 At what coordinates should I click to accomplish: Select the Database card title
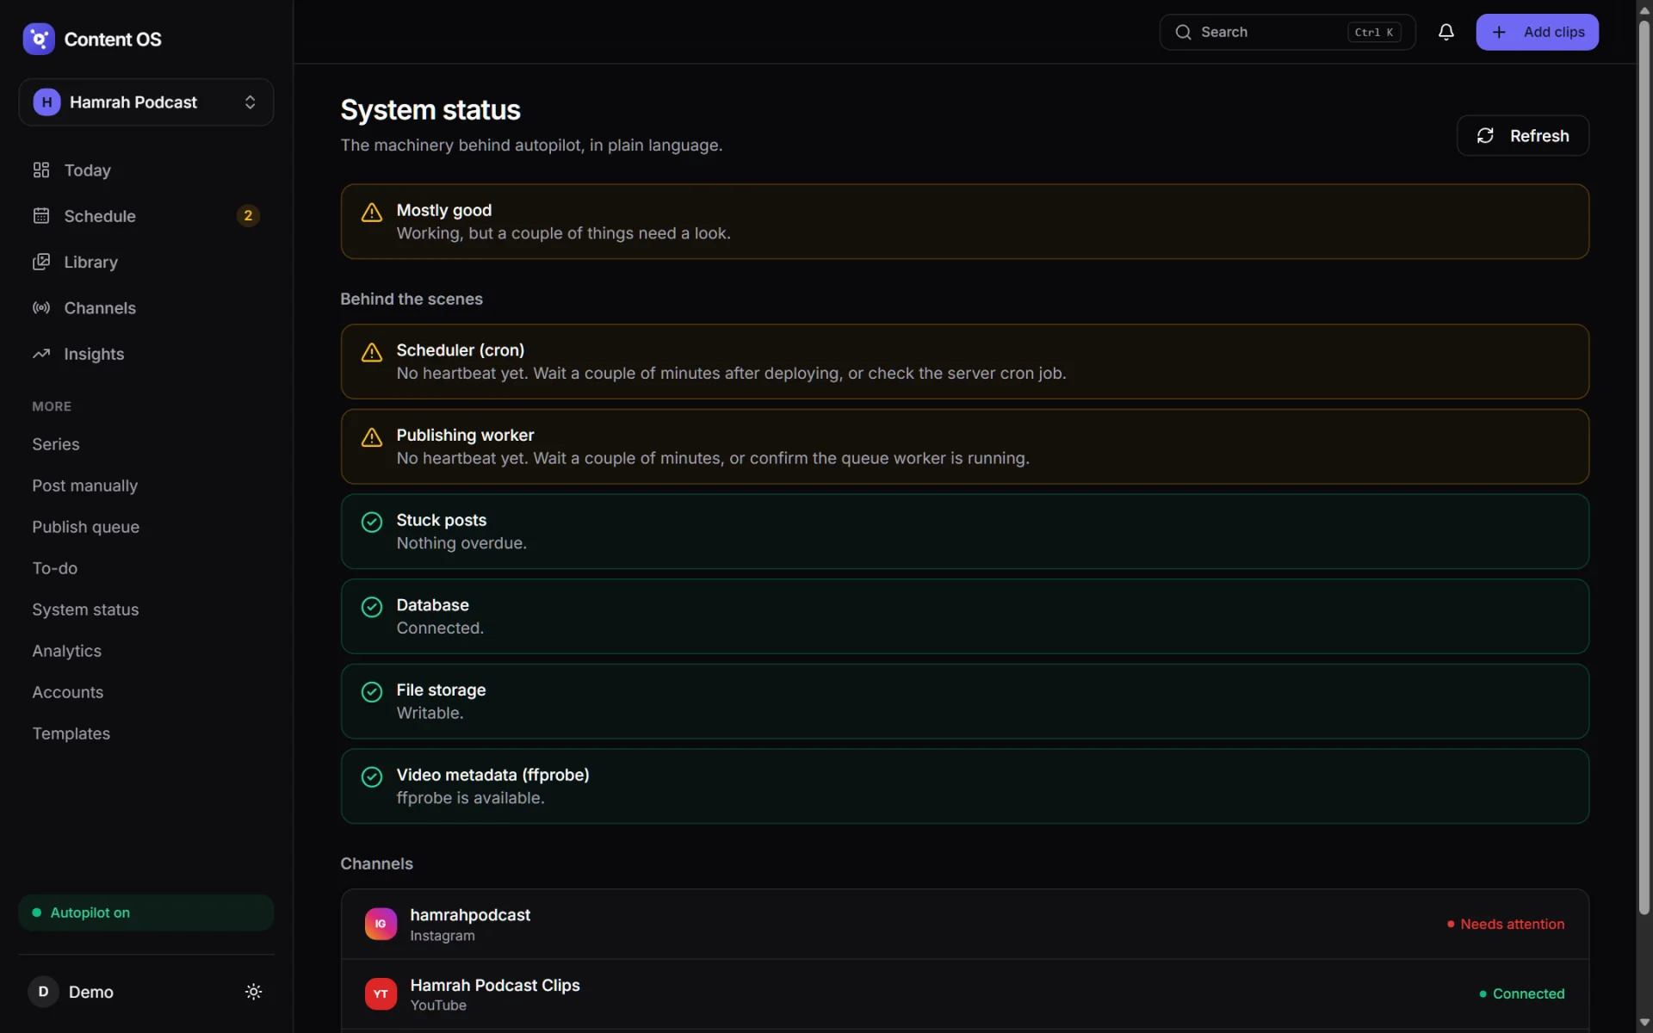[432, 605]
